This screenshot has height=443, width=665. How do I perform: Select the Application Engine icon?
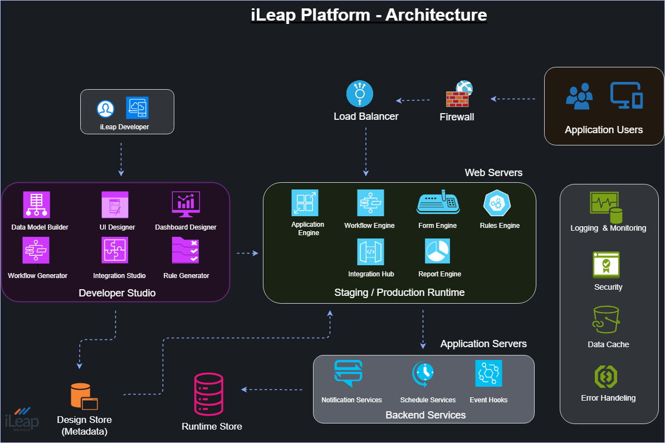305,203
